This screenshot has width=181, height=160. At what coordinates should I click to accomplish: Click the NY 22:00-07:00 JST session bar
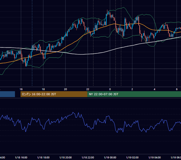[134, 94]
